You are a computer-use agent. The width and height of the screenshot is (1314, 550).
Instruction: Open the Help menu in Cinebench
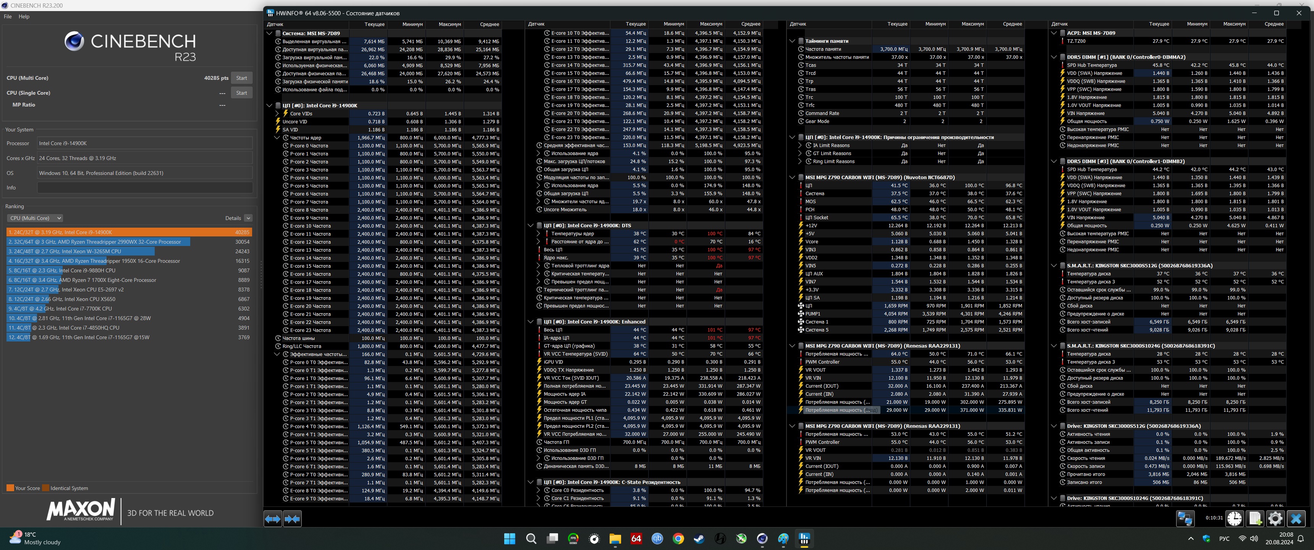[24, 16]
